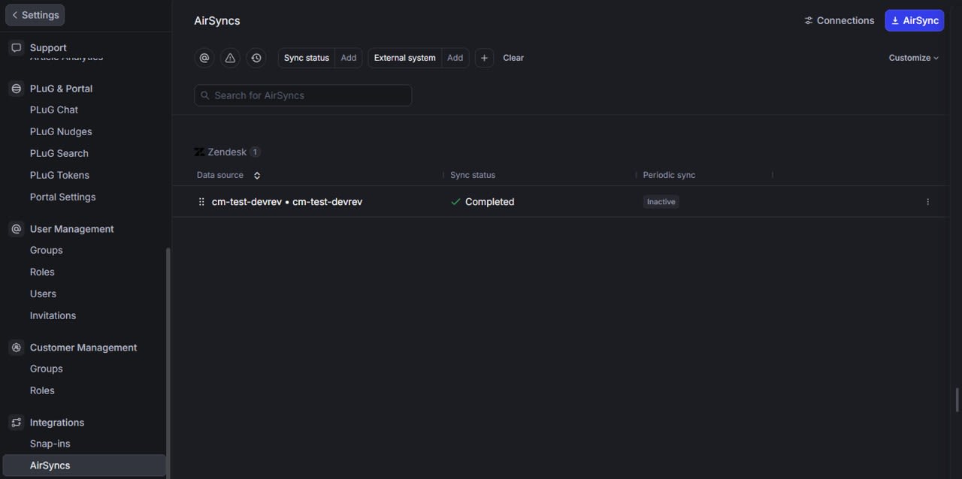Click the Zendesk logo icon
962x479 pixels.
point(199,152)
